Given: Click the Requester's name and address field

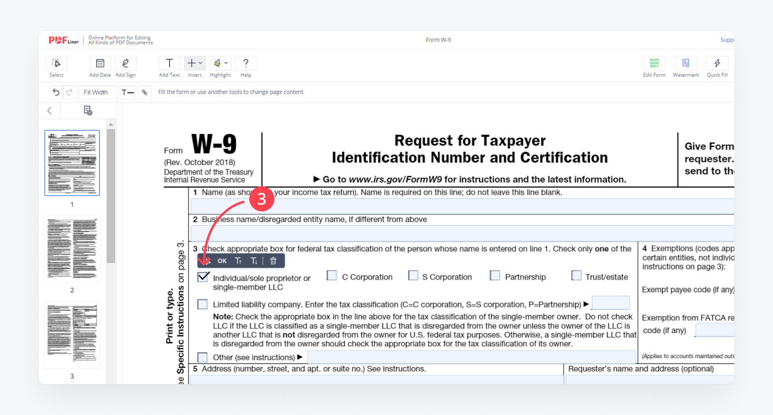Looking at the screenshot, I should 650,380.
